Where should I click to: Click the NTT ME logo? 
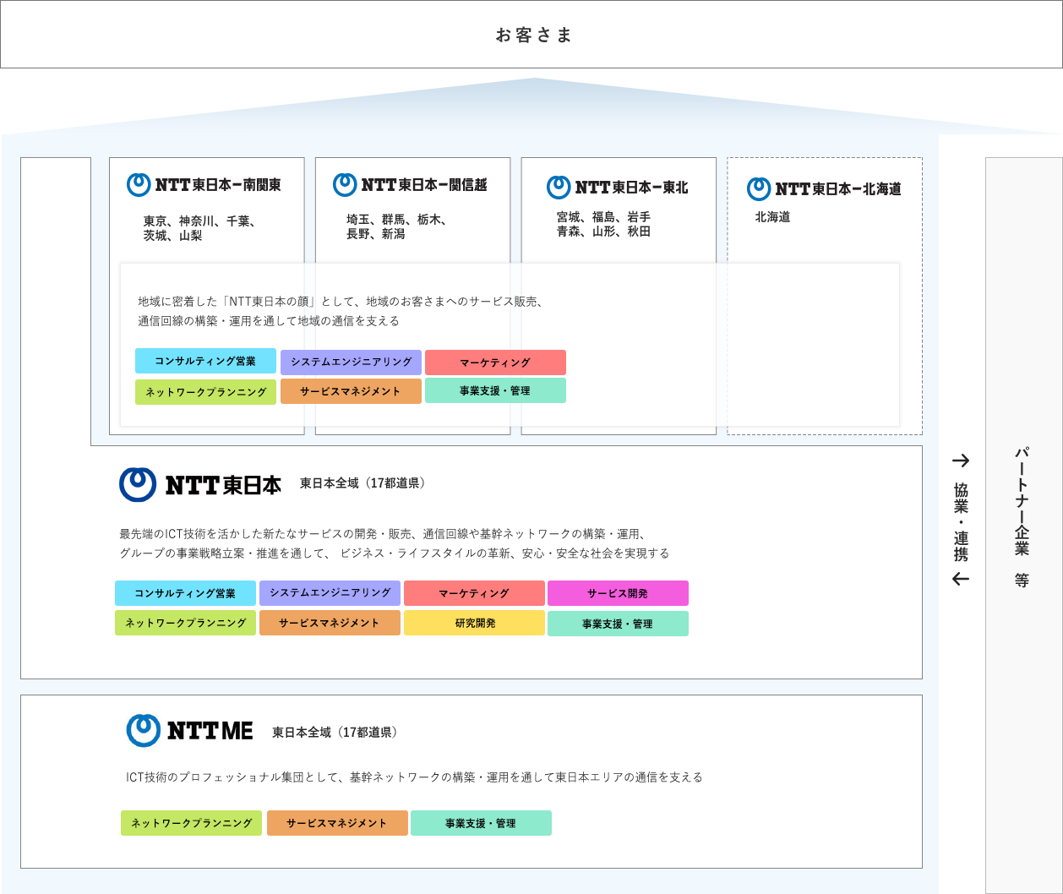coord(190,730)
